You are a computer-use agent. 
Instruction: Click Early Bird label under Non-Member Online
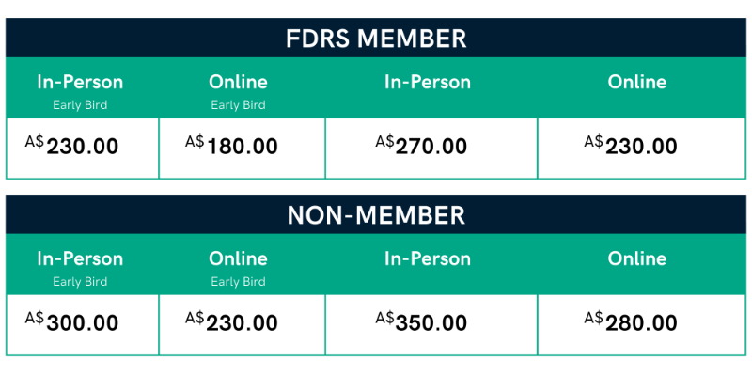[x=239, y=281]
